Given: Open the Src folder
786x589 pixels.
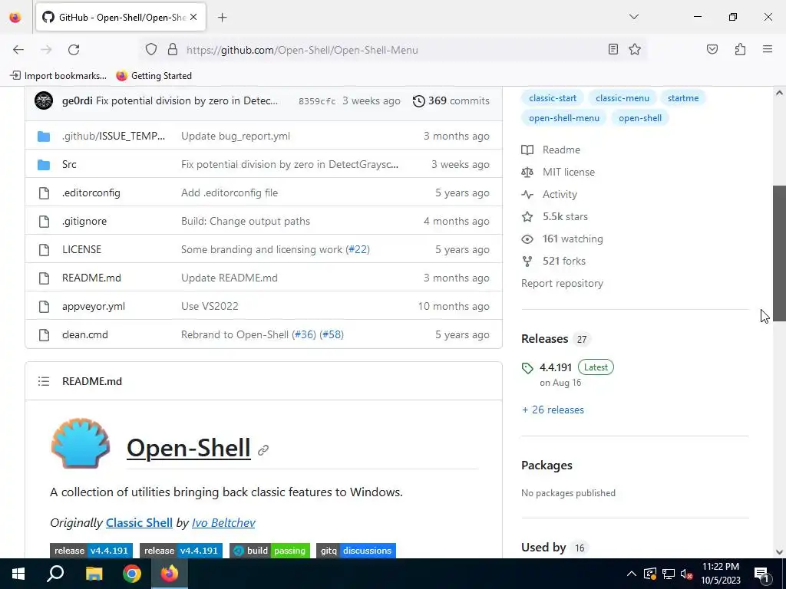Looking at the screenshot, I should point(69,164).
